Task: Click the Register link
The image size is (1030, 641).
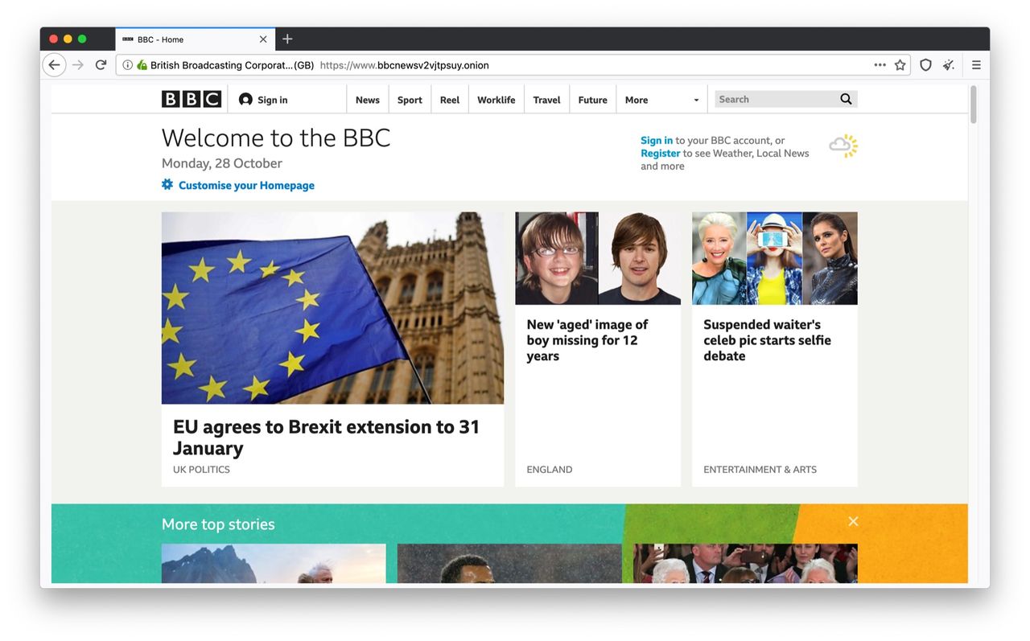Action: pyautogui.click(x=660, y=153)
